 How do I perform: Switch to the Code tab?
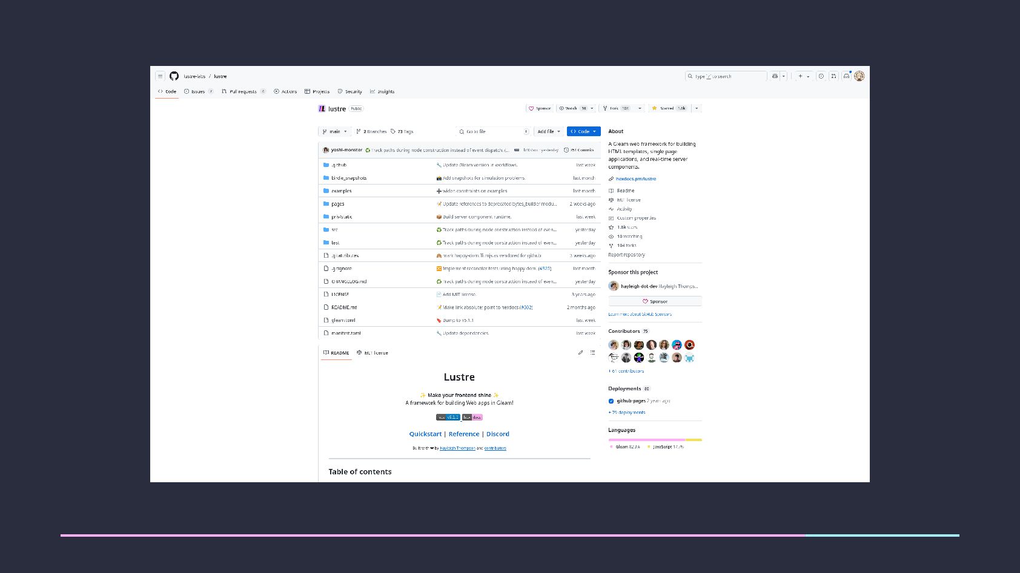coord(167,91)
